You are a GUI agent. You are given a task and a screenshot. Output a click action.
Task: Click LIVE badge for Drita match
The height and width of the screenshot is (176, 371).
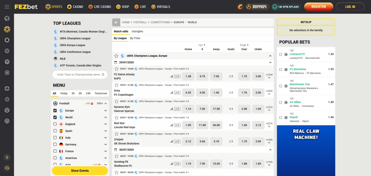177,93
